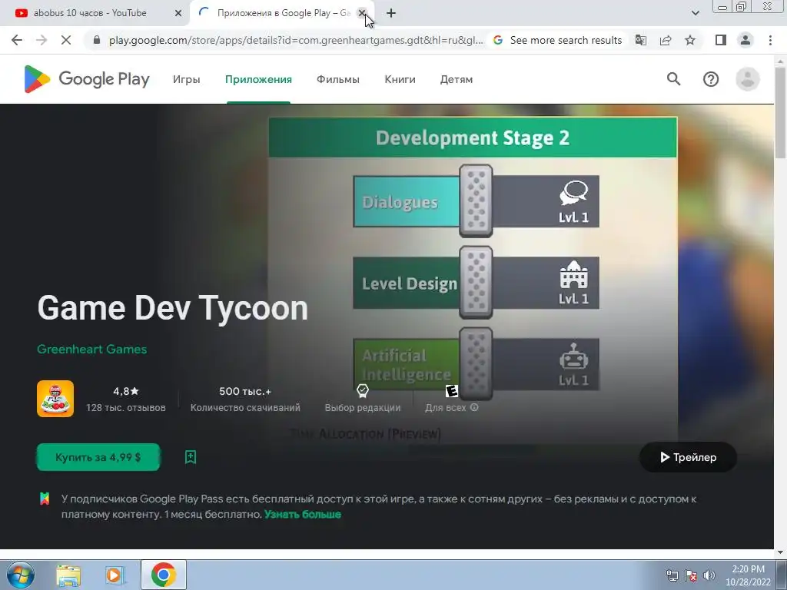The height and width of the screenshot is (590, 787).
Task: Click Chrome icon in taskbar
Action: 163,575
